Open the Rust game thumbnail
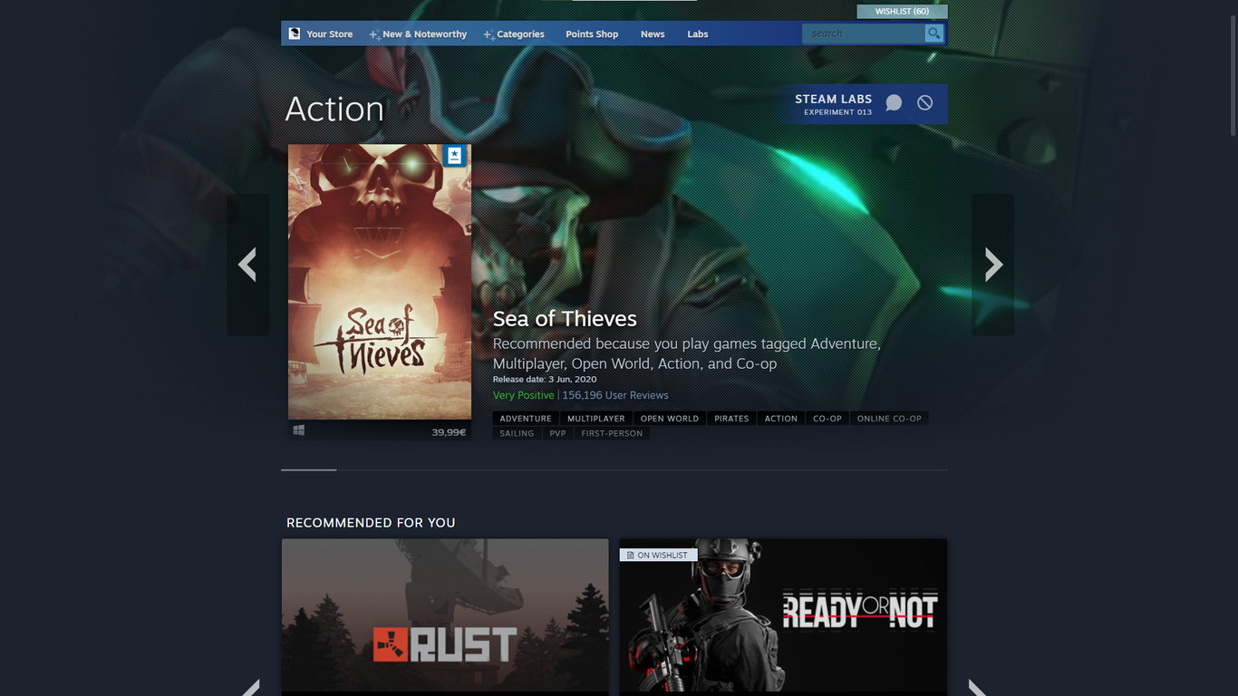Image resolution: width=1238 pixels, height=696 pixels. coord(445,616)
